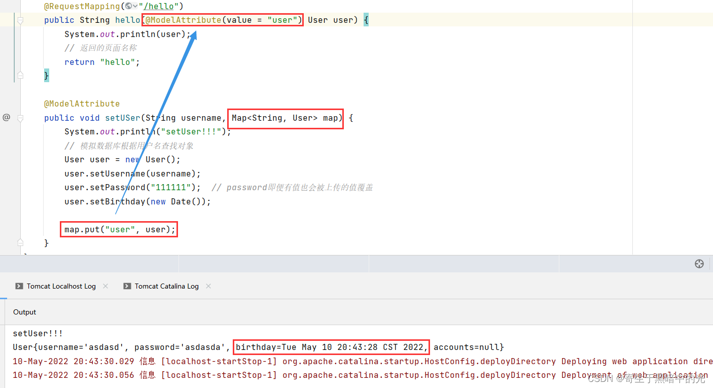Viewport: 713px width, 388px height.
Task: Collapse the setUSer method using its fold marker
Action: [x=20, y=118]
